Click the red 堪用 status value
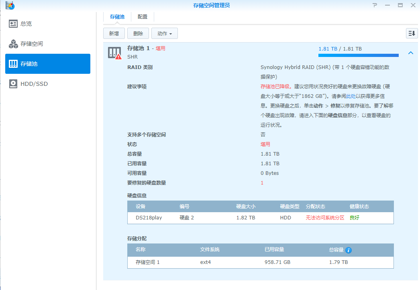Image resolution: width=420 pixels, height=290 pixels. [x=265, y=144]
